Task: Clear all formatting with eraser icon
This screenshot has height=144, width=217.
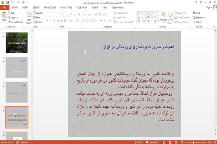Action: [79, 14]
